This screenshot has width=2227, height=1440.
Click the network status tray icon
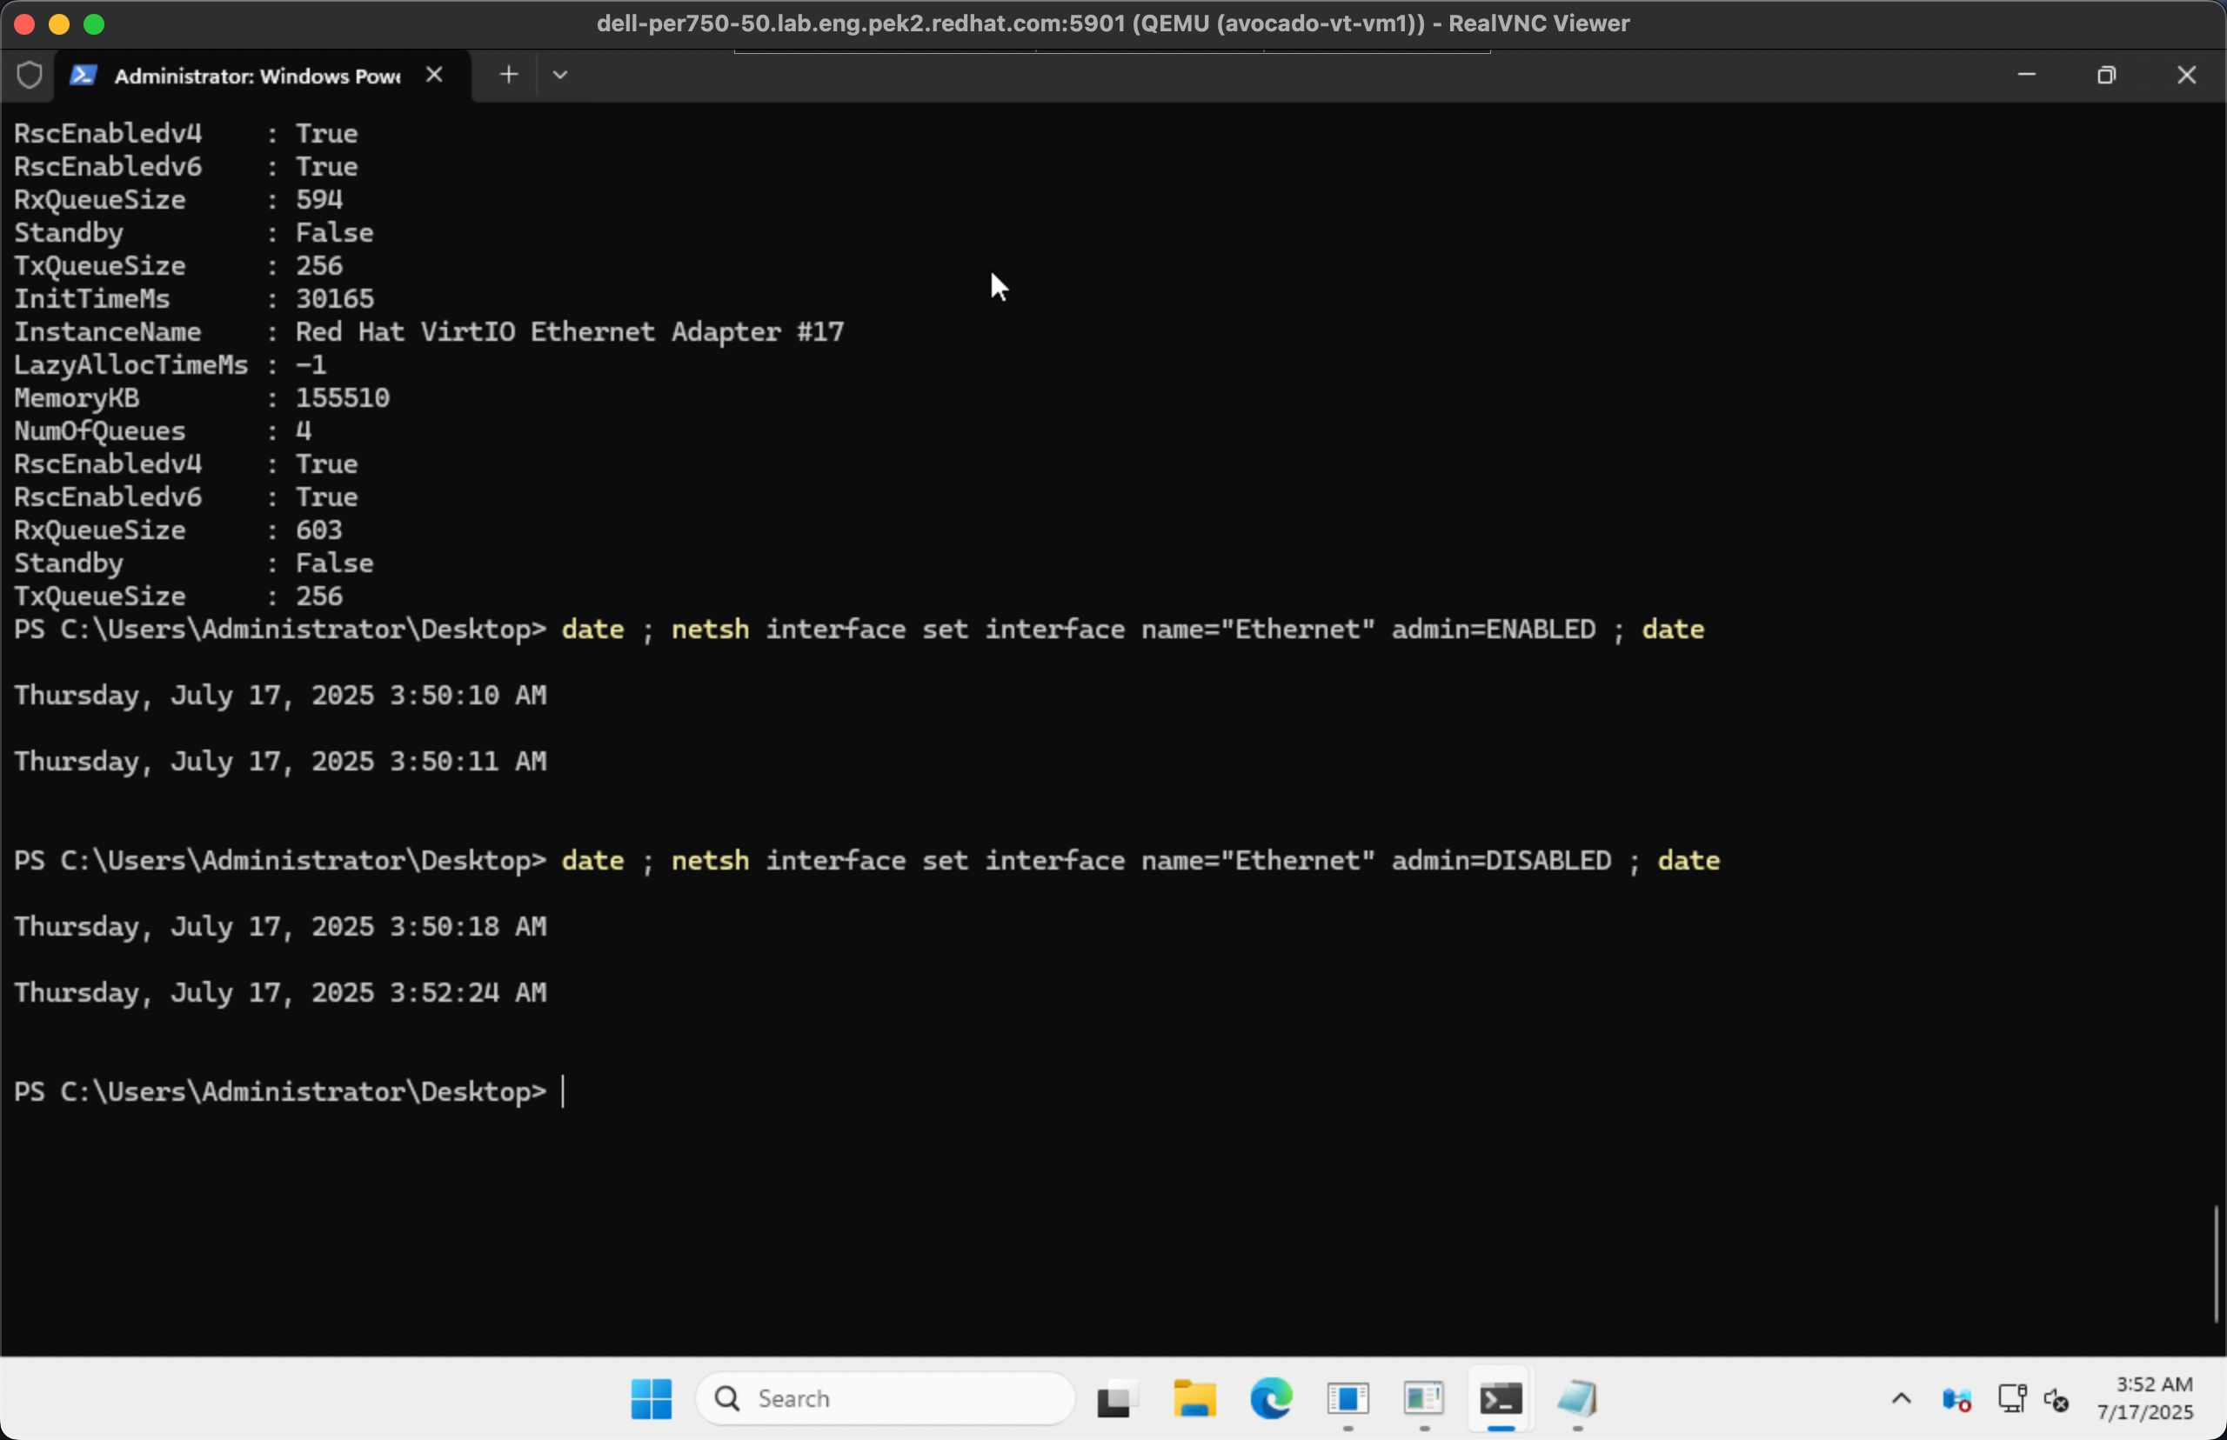(2011, 1399)
